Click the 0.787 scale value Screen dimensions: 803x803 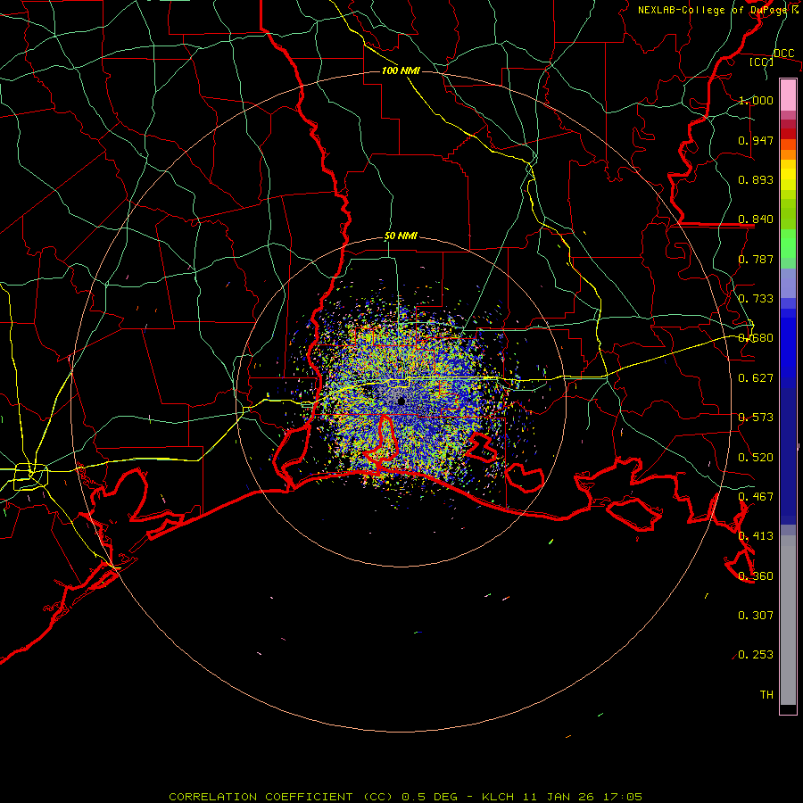[x=756, y=259]
